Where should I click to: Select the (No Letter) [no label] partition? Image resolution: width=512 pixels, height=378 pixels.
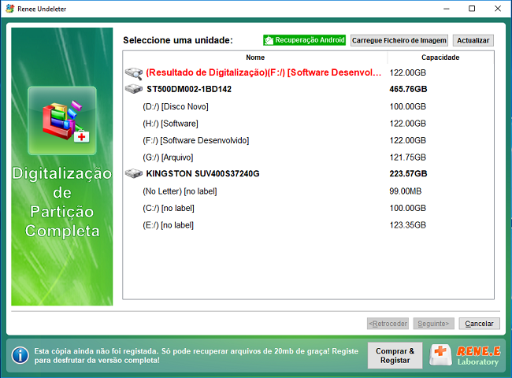(x=308, y=191)
